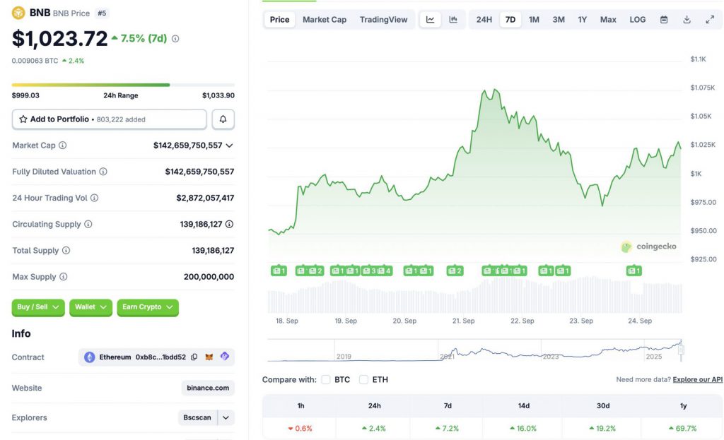Click the news marker under 24. Sep
The image size is (724, 440).
(634, 270)
